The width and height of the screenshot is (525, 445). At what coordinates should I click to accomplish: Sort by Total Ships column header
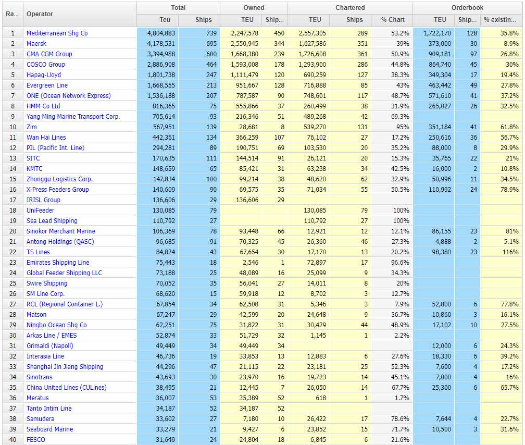coord(199,20)
